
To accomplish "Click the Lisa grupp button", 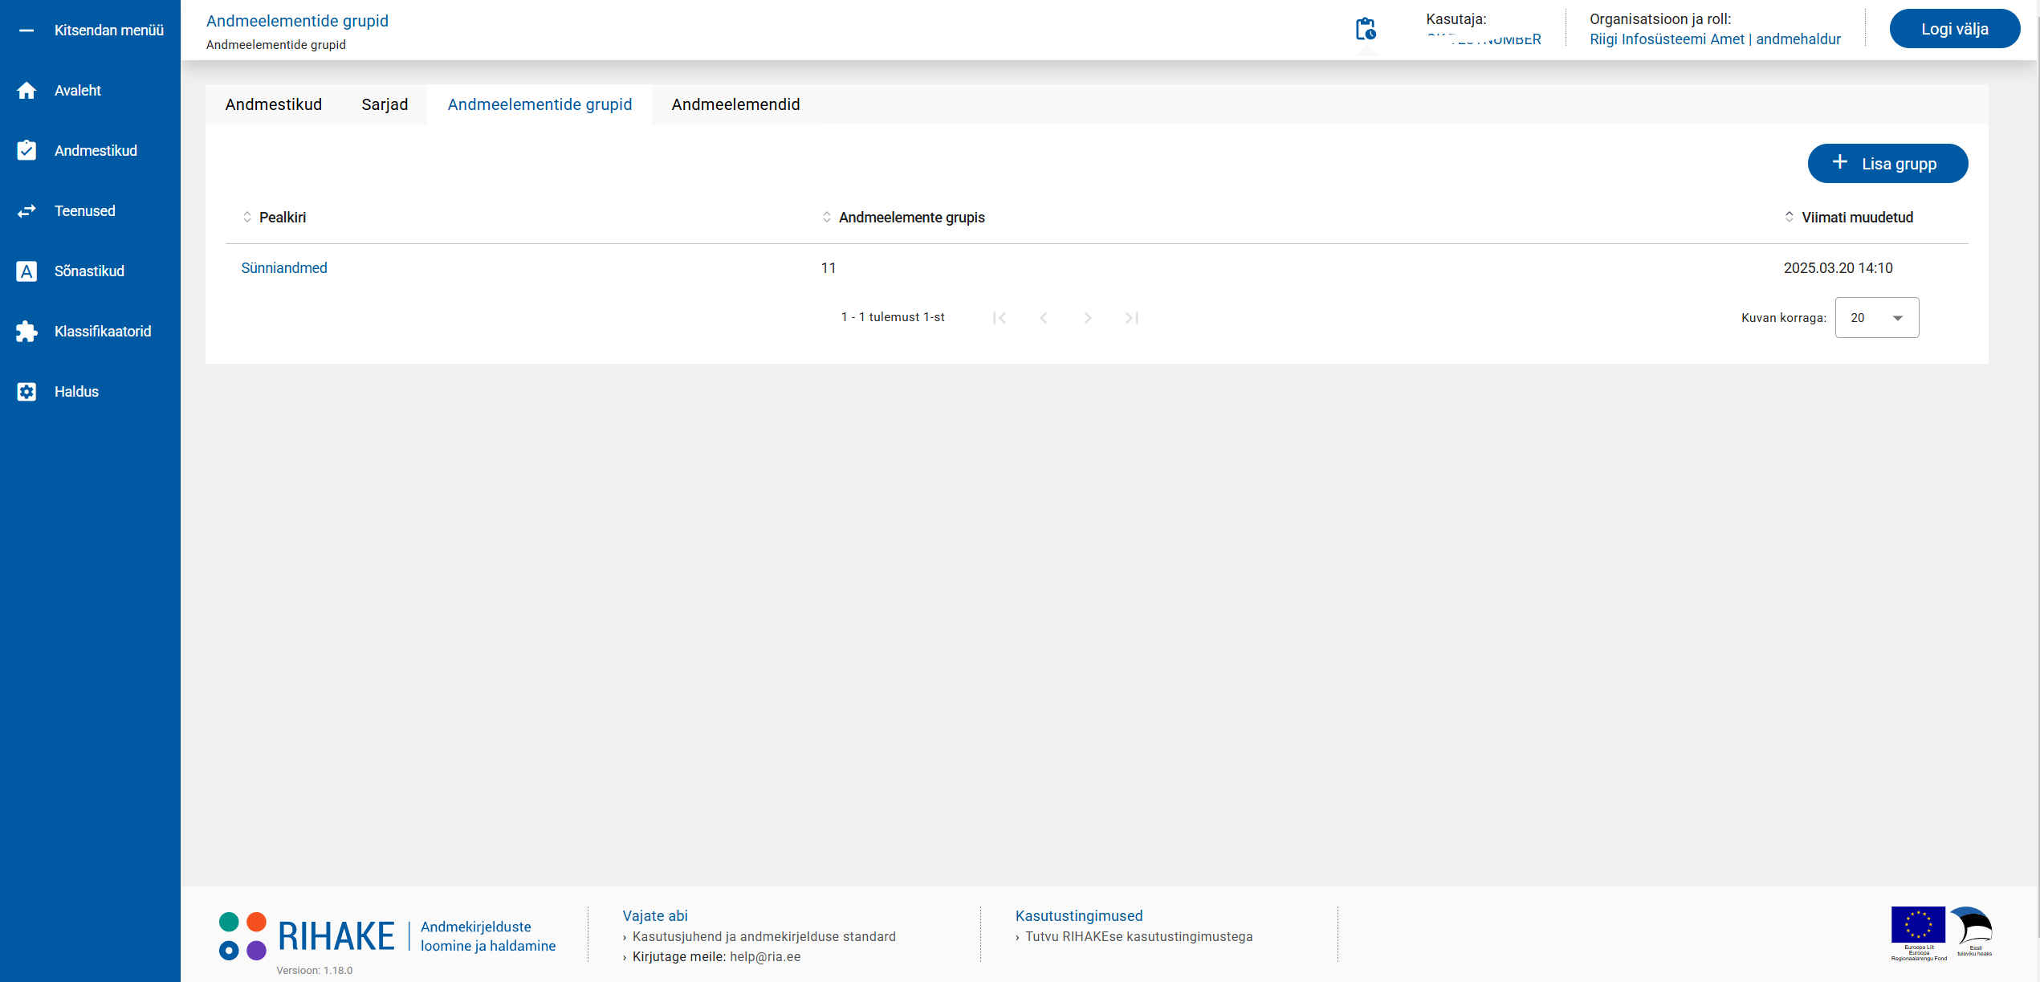I will click(1887, 164).
